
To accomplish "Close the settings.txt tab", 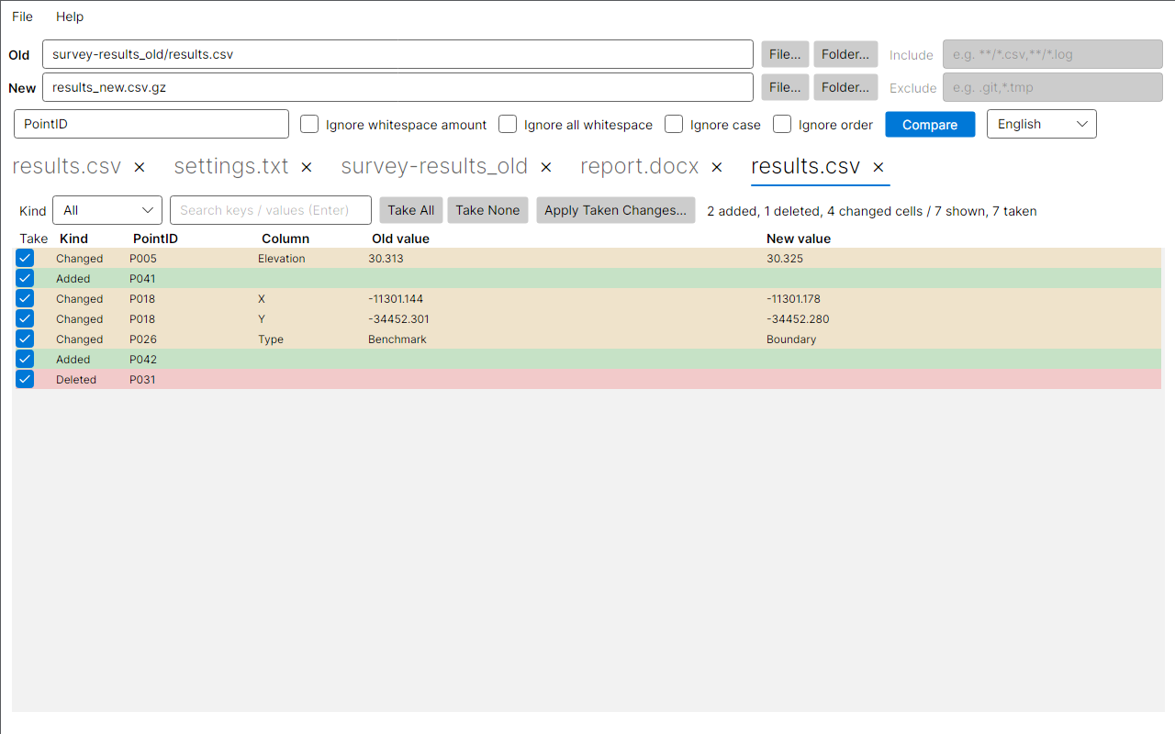I will [x=307, y=167].
